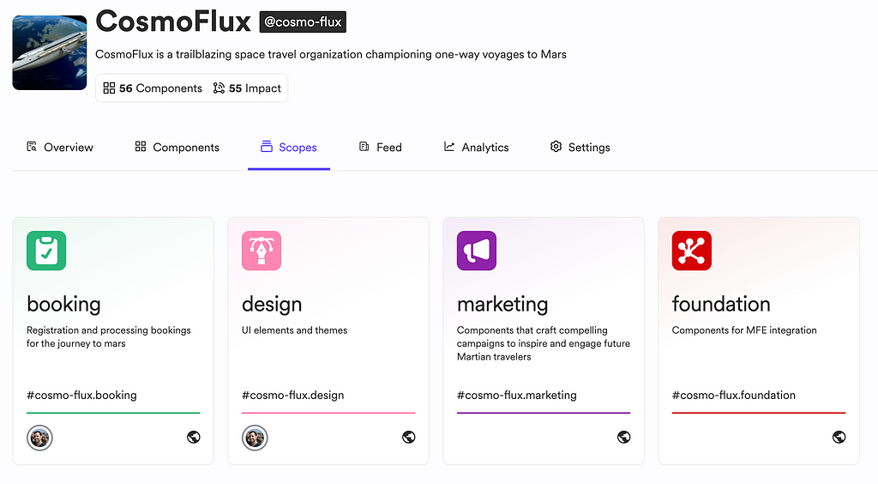Open the design scope title
This screenshot has height=484, width=878.
click(272, 304)
